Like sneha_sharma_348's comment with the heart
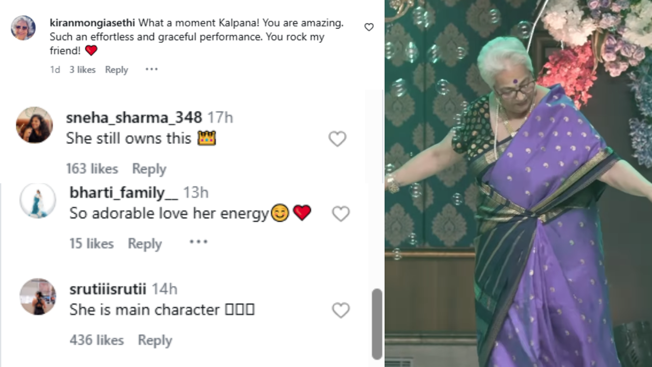652x367 pixels. (337, 139)
